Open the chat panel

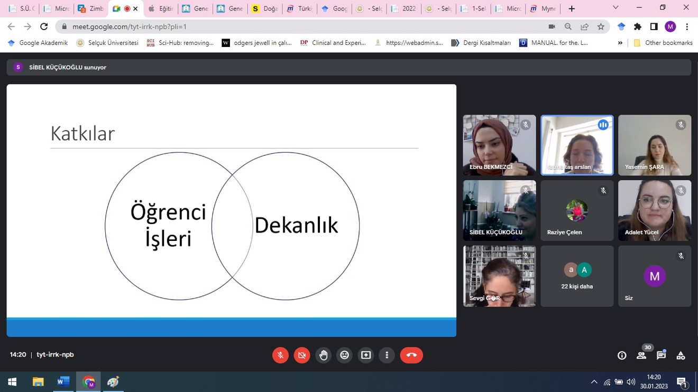pyautogui.click(x=661, y=356)
